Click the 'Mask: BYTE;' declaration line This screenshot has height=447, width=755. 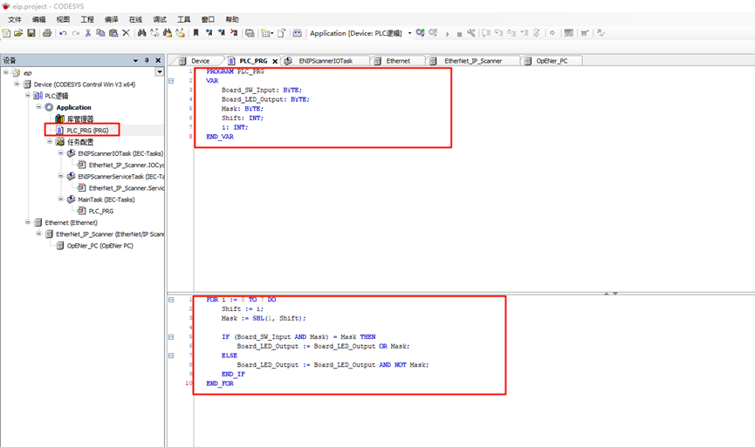[x=242, y=109]
